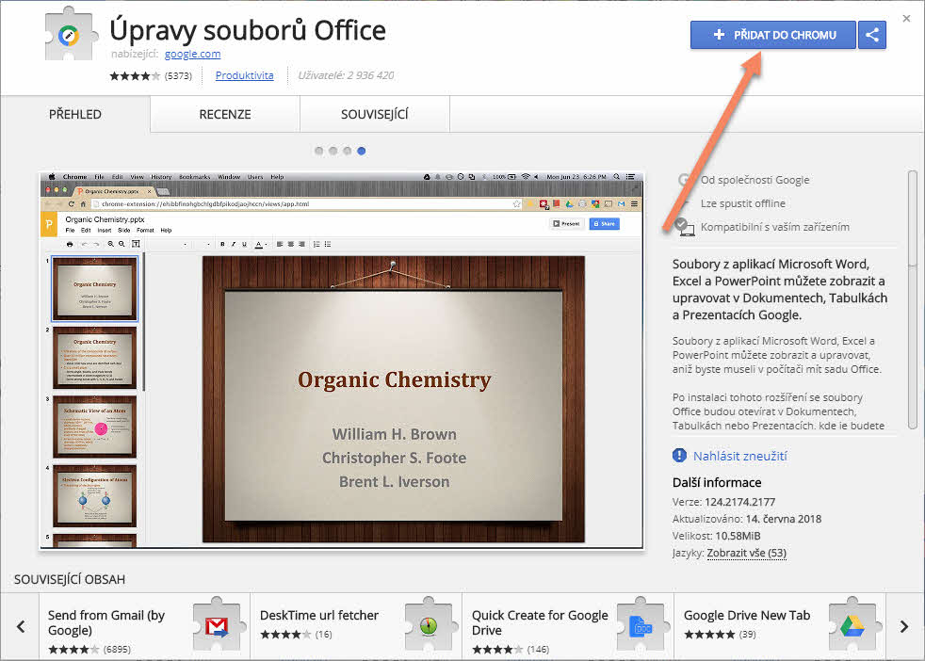
Task: Click the Nahlásit zneužití link
Action: (739, 456)
